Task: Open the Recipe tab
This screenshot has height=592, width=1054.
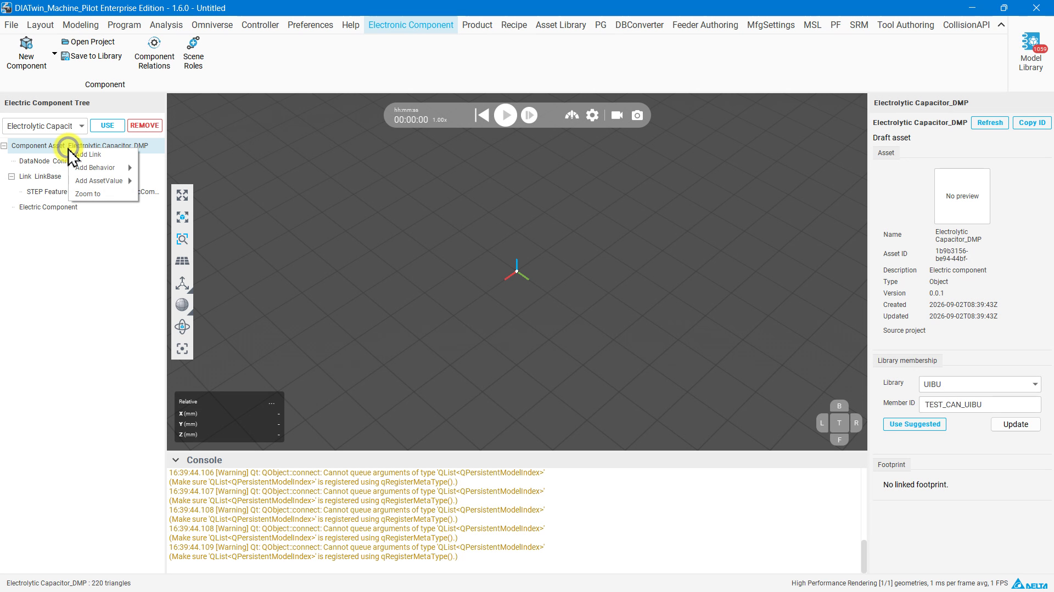Action: pyautogui.click(x=514, y=25)
